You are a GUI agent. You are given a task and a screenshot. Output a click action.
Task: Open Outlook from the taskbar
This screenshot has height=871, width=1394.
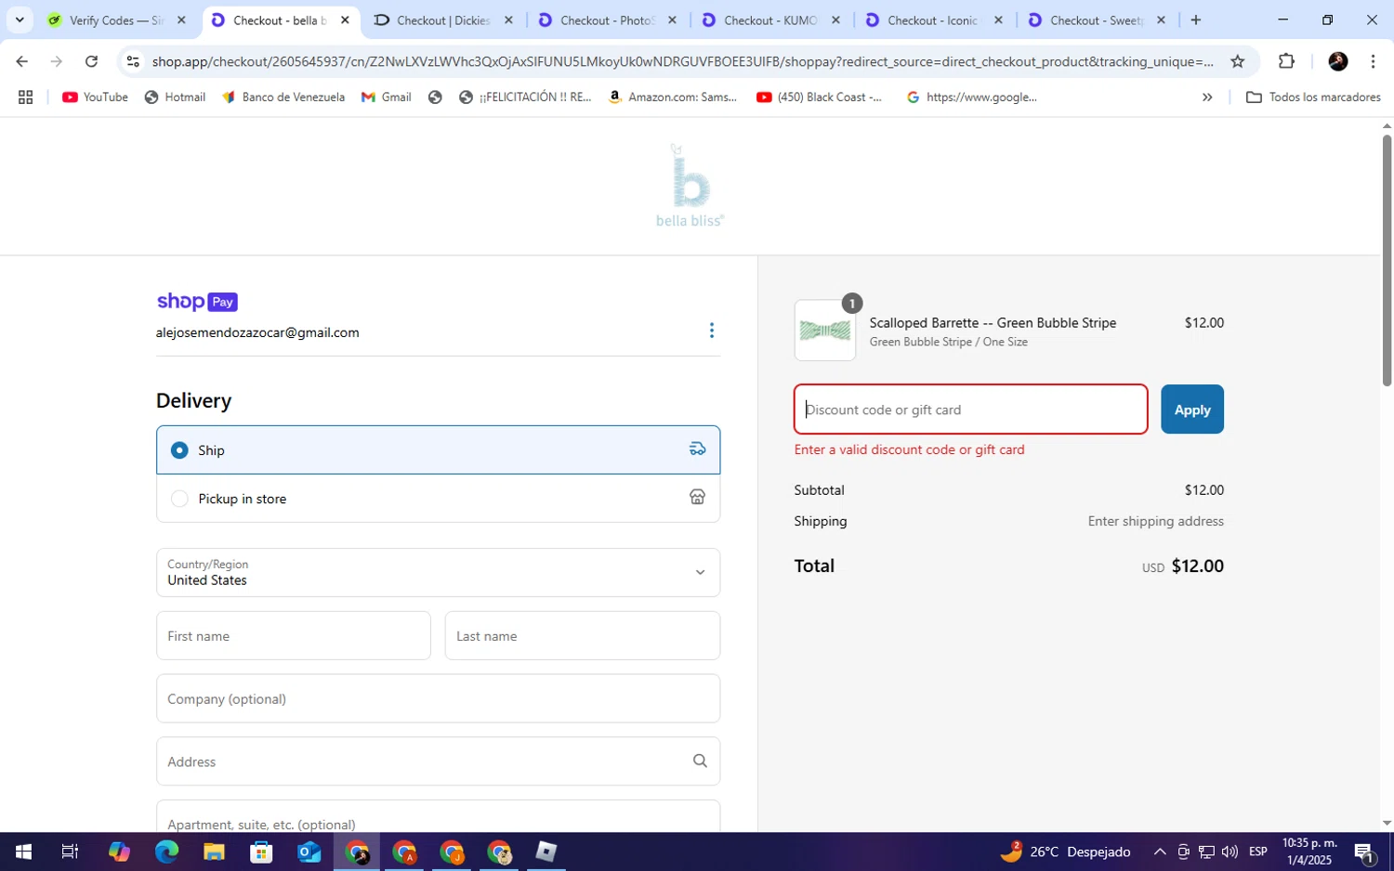(309, 851)
